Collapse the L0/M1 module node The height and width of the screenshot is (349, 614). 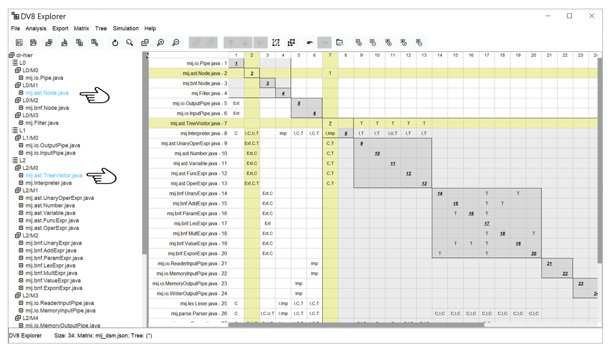[x=18, y=85]
